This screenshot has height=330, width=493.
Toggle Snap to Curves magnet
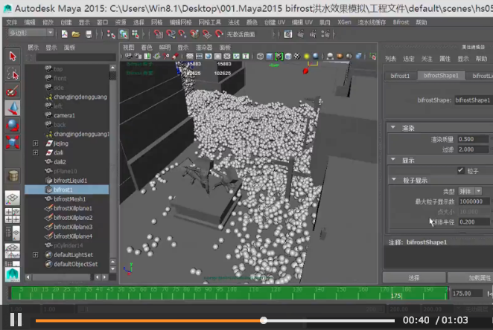pos(171,34)
